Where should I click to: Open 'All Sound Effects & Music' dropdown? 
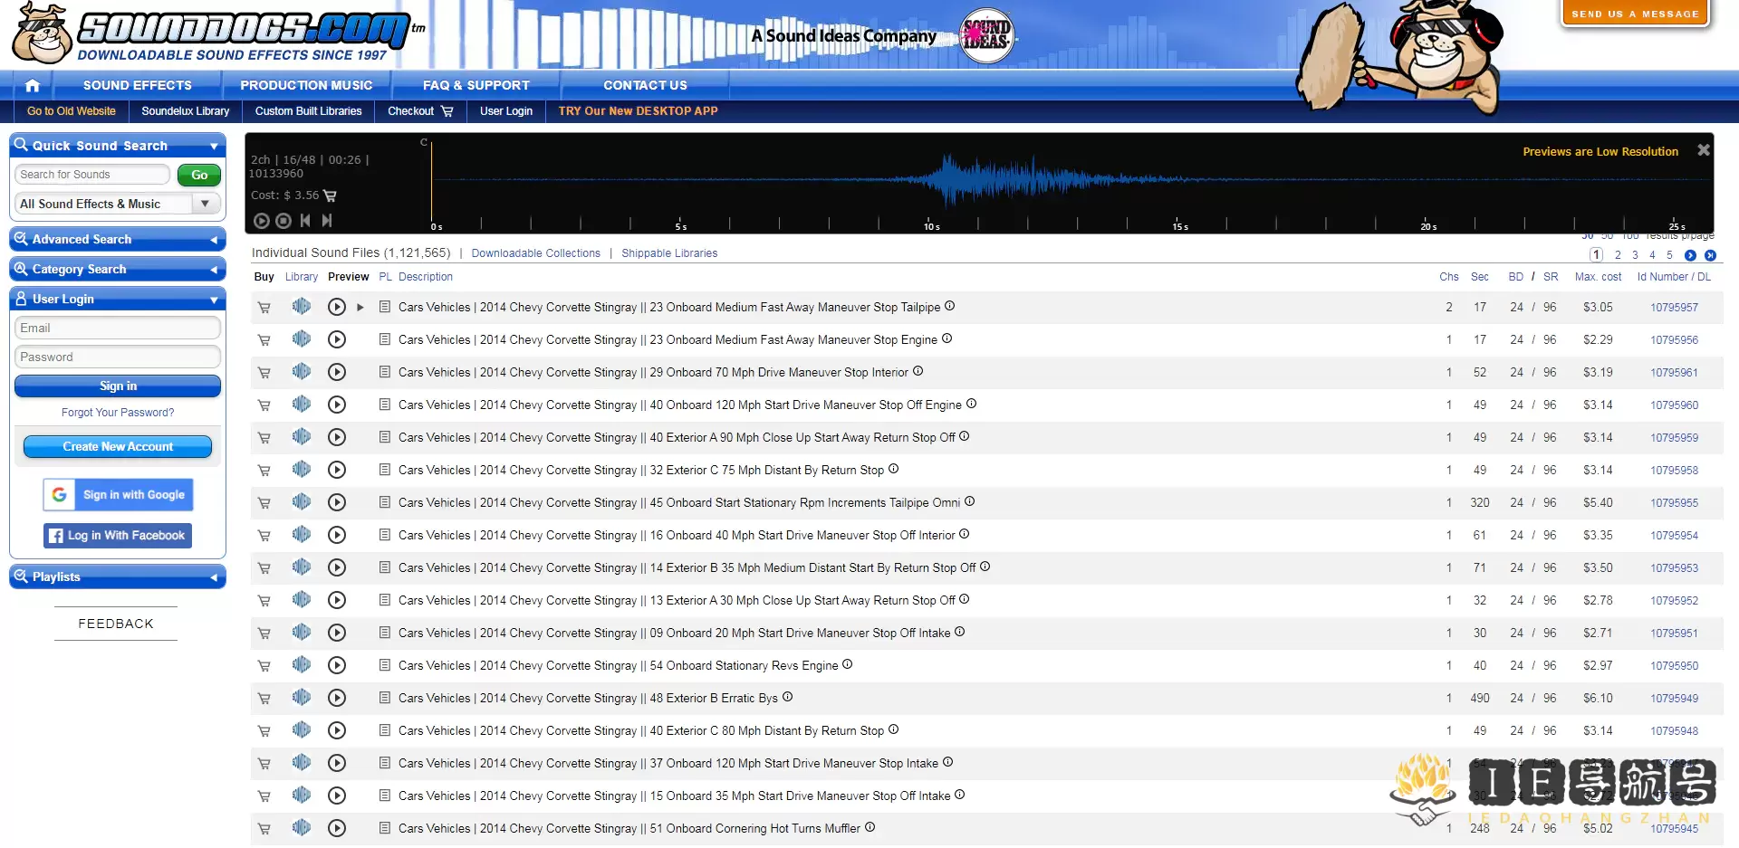coord(118,204)
